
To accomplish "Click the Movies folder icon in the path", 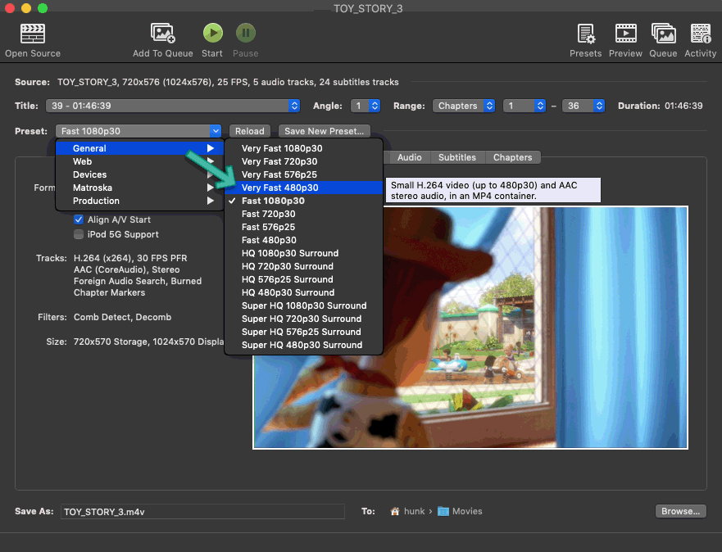I will click(x=443, y=511).
